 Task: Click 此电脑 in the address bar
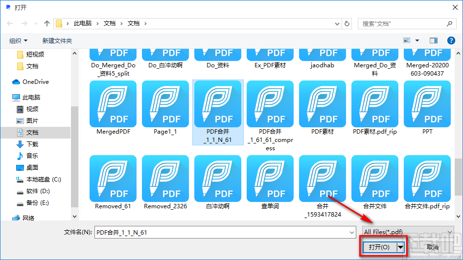pos(82,23)
